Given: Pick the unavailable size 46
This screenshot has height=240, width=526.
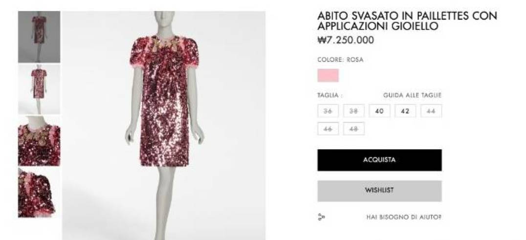Looking at the screenshot, I should pyautogui.click(x=328, y=129).
